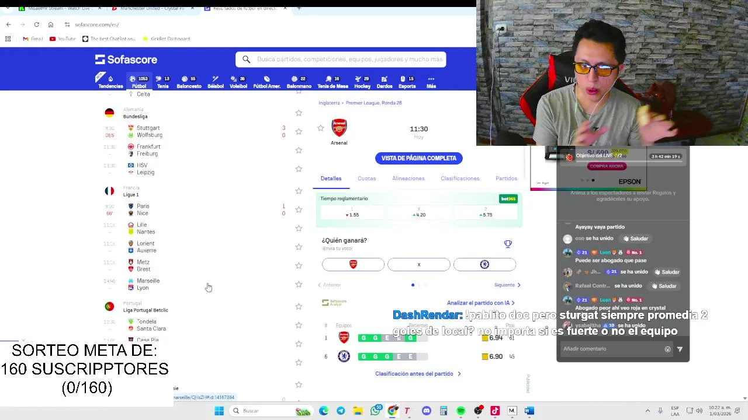This screenshot has width=748, height=420.
Task: Switch to the Cuotas tab
Action: tap(367, 178)
